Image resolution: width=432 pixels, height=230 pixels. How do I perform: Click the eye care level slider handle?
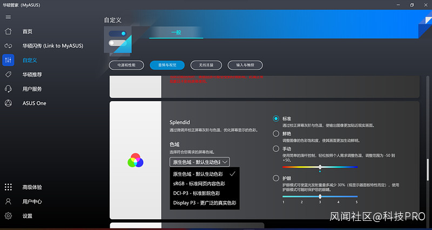(320, 197)
